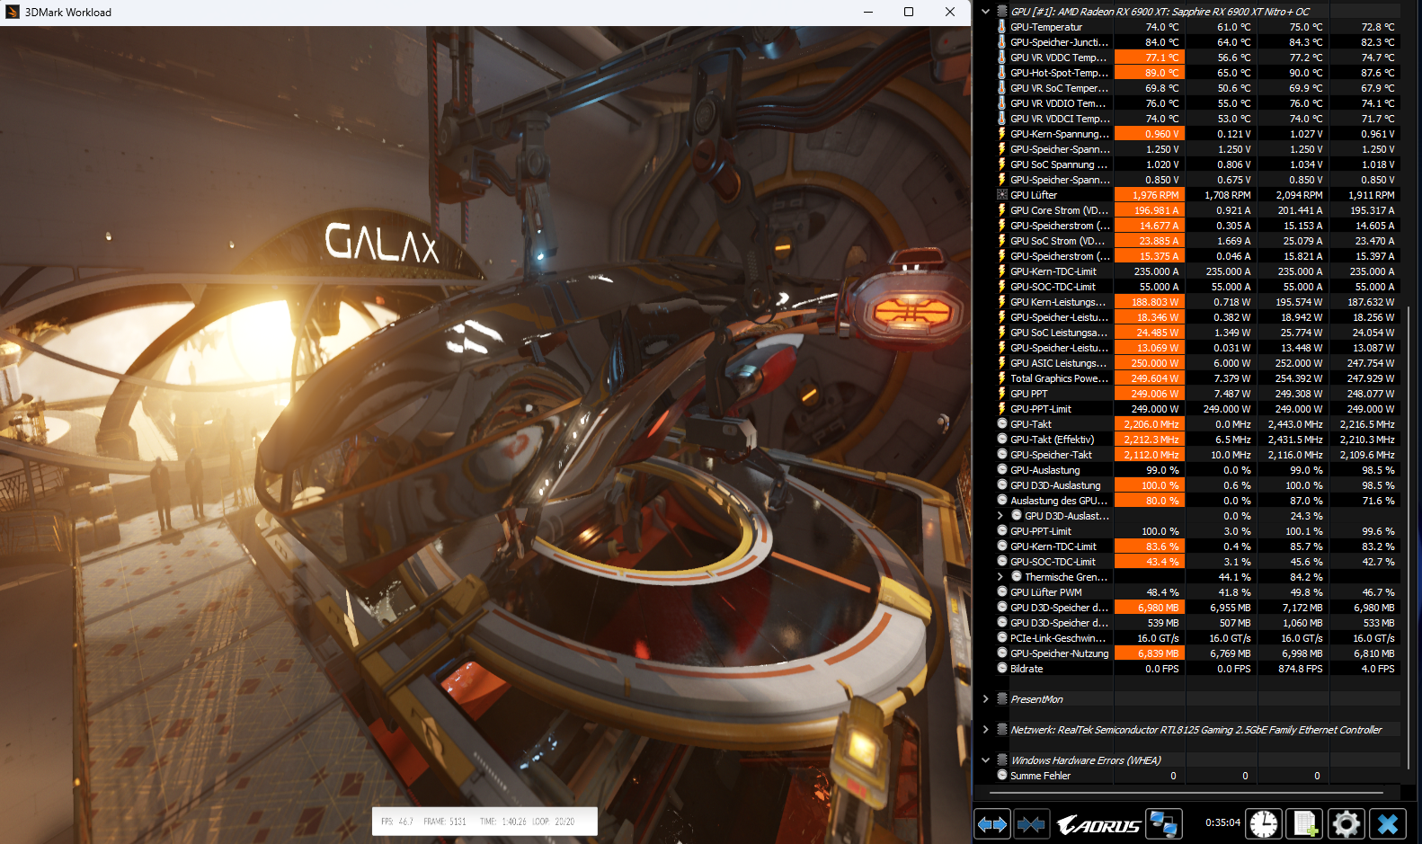
Task: Expand the Thermische Gren sub-group
Action: coord(1000,577)
